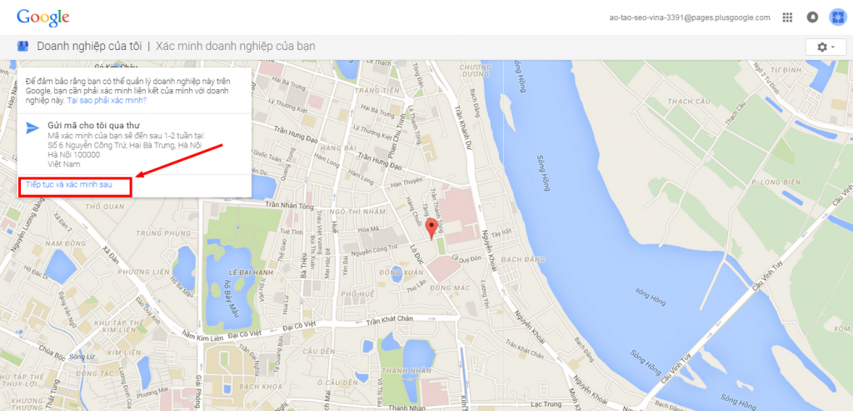Click 'Xác minh doanh nghiệp của bạn' heading
This screenshot has height=411, width=853.
point(236,47)
